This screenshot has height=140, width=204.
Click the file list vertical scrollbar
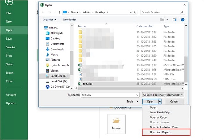pyautogui.click(x=186, y=69)
